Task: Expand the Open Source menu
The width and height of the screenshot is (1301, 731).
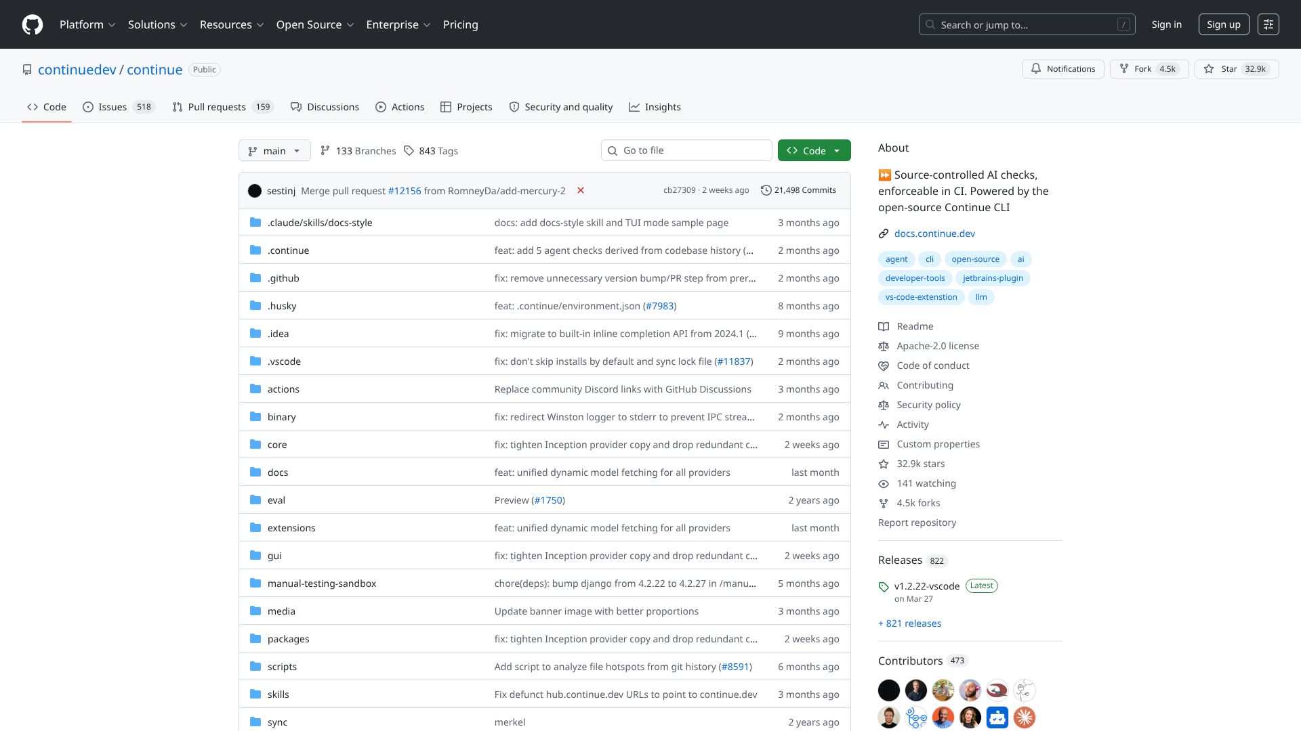Action: click(x=315, y=24)
